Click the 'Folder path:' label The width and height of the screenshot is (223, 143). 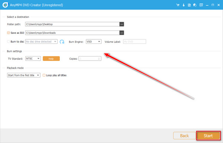[x=14, y=24]
